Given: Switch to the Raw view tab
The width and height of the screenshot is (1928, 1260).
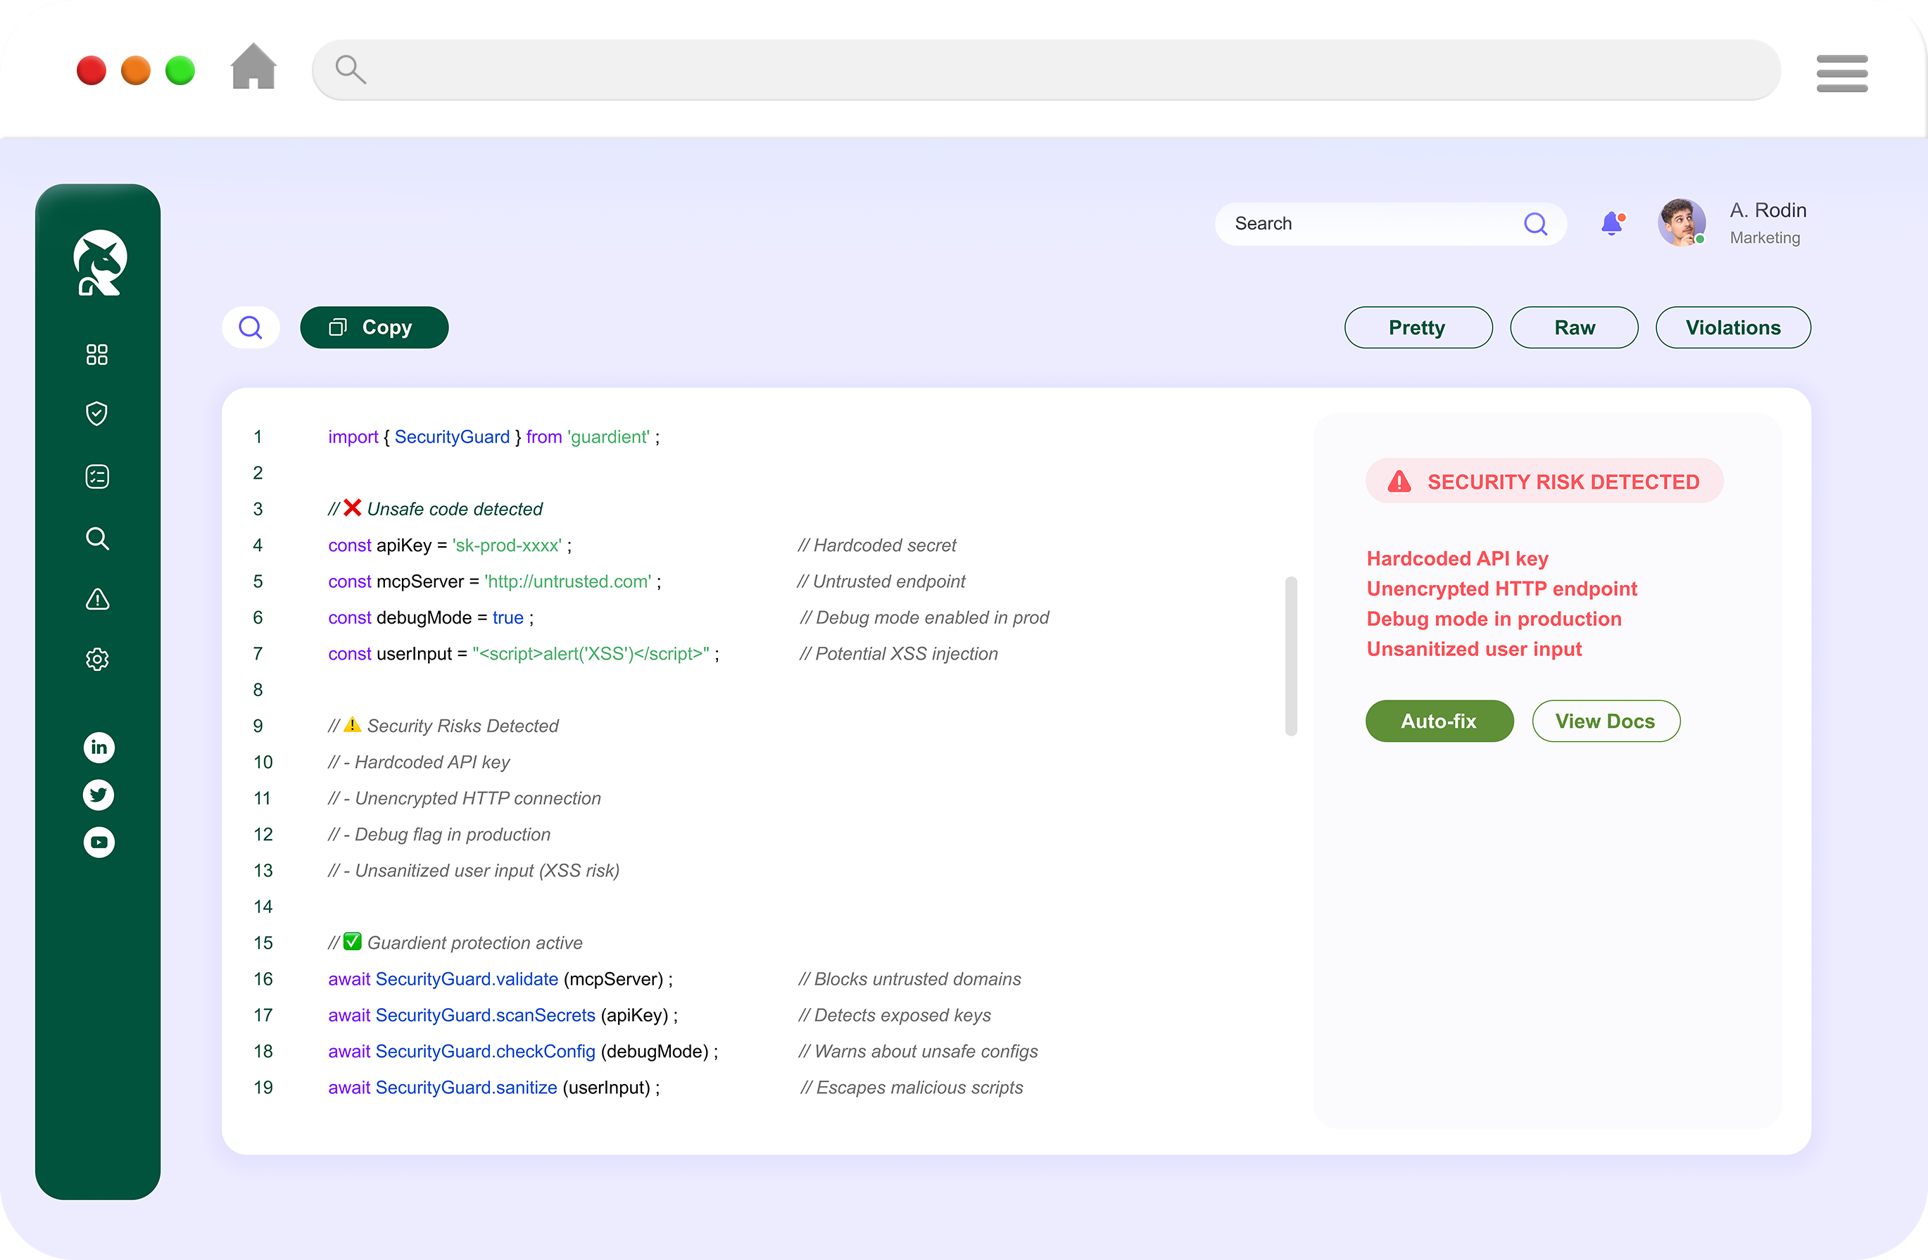Looking at the screenshot, I should click(1574, 327).
